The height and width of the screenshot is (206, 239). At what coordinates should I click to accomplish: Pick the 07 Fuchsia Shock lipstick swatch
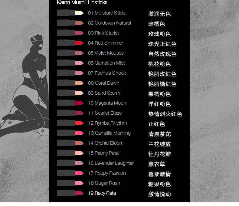point(70,73)
